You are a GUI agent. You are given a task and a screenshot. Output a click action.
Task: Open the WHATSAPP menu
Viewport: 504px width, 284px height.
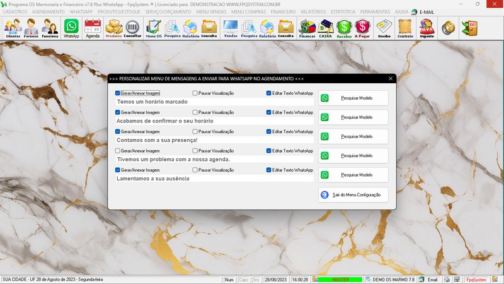tap(81, 11)
